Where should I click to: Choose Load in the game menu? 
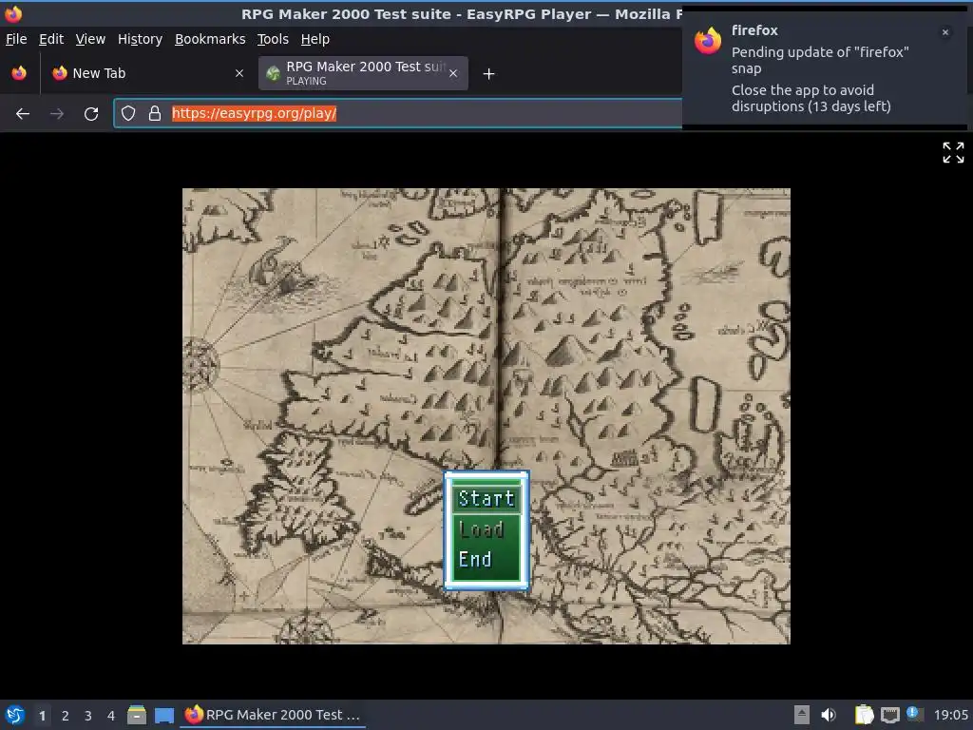[x=481, y=528]
